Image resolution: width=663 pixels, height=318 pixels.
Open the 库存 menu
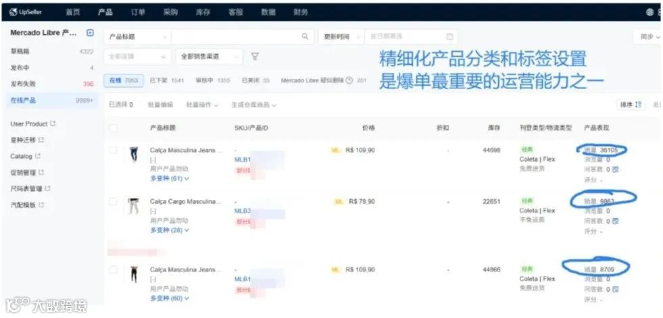(x=203, y=12)
